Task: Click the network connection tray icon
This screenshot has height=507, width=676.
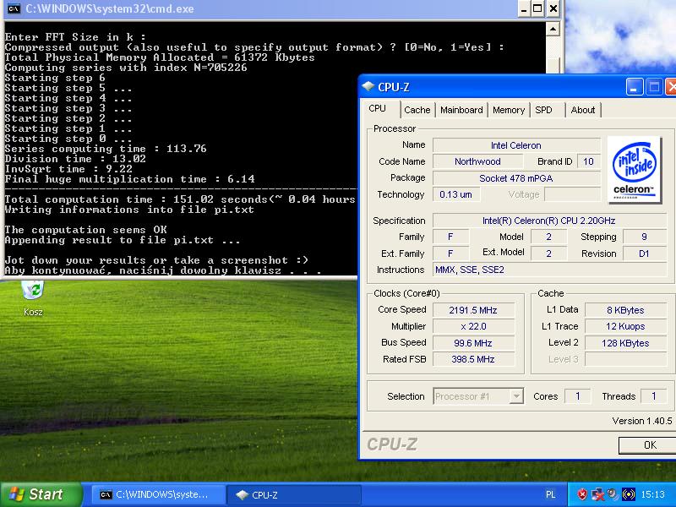Action: (598, 494)
